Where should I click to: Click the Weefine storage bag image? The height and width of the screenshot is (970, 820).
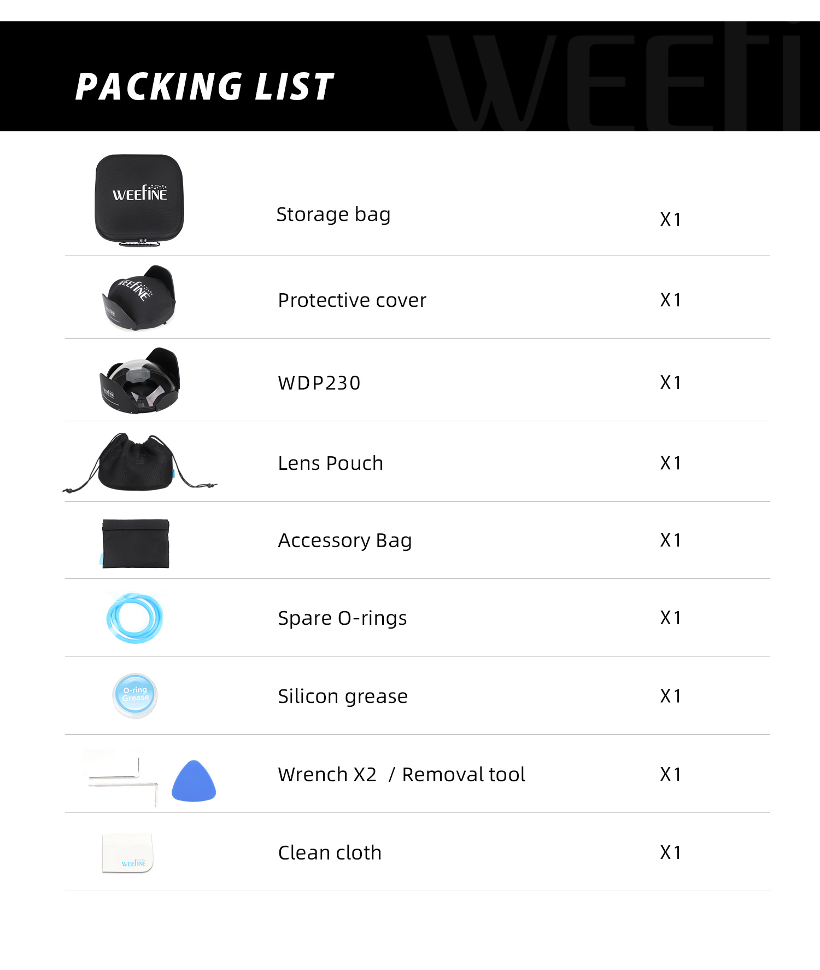(x=139, y=199)
